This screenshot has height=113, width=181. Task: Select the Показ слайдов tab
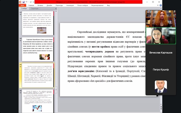coord(83,5)
